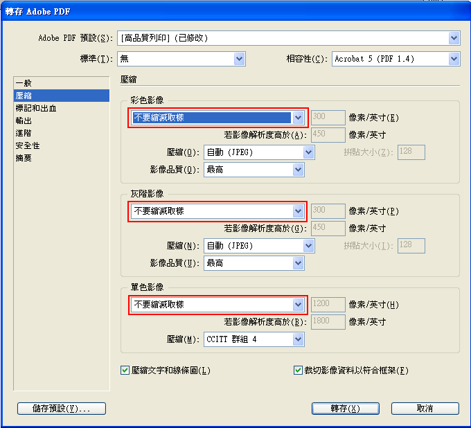Viewport: 471px width, 428px height.
Task: Click 單色影像 1200 像素/英寸(H) field
Action: [328, 305]
